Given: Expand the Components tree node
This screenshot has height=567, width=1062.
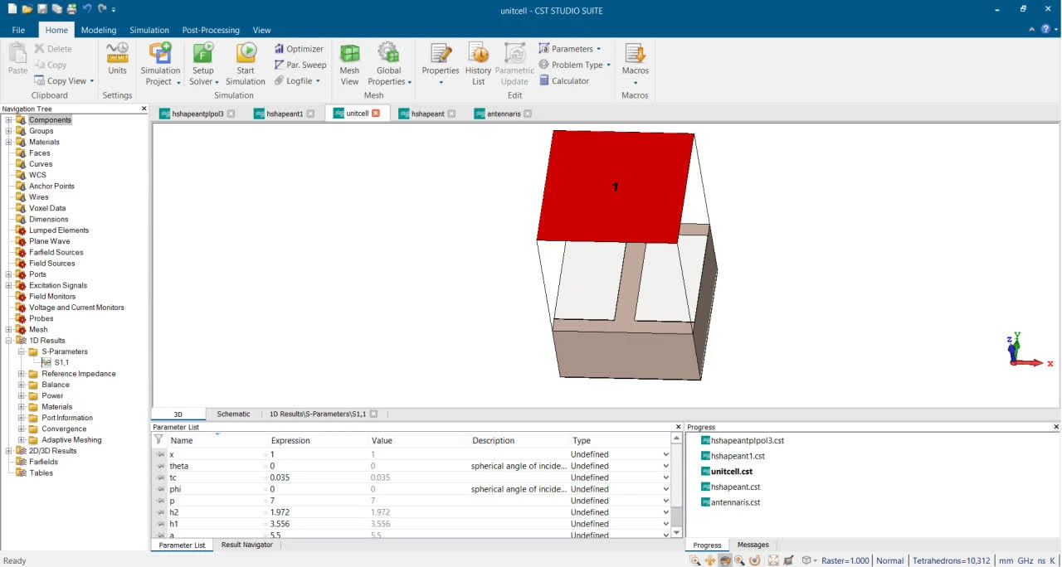Looking at the screenshot, I should click(9, 120).
